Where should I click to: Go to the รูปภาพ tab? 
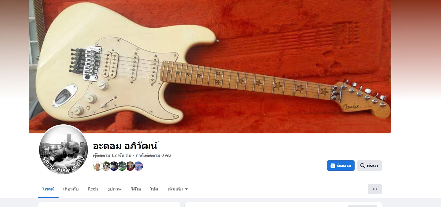pos(114,189)
